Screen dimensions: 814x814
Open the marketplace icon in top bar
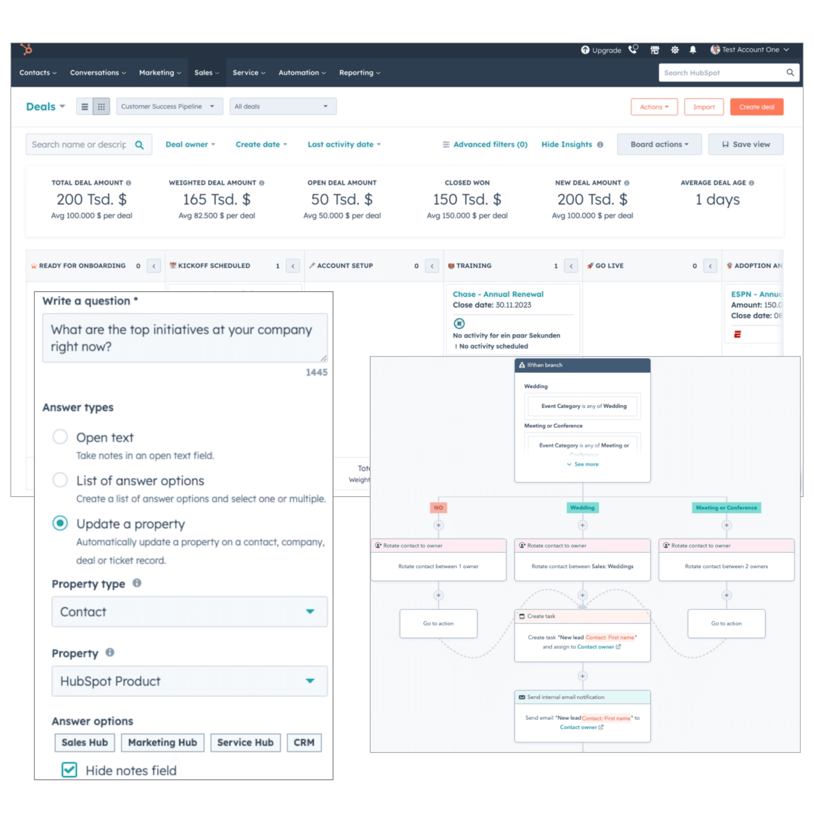(654, 50)
